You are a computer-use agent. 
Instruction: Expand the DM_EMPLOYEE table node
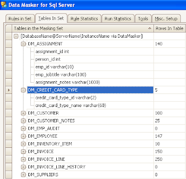(23, 136)
